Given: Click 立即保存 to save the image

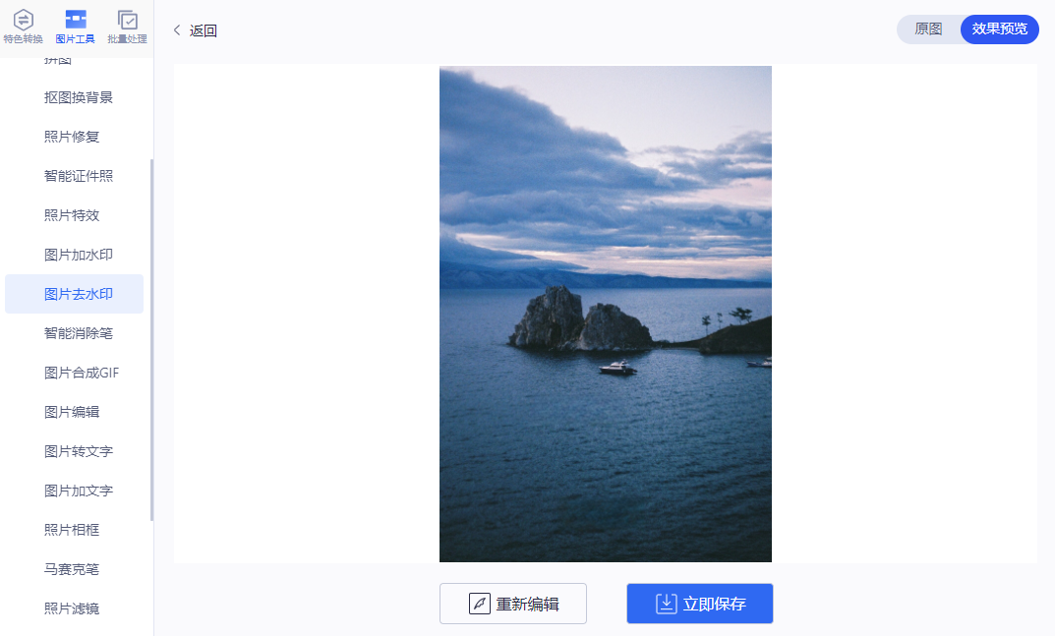Looking at the screenshot, I should 700,604.
